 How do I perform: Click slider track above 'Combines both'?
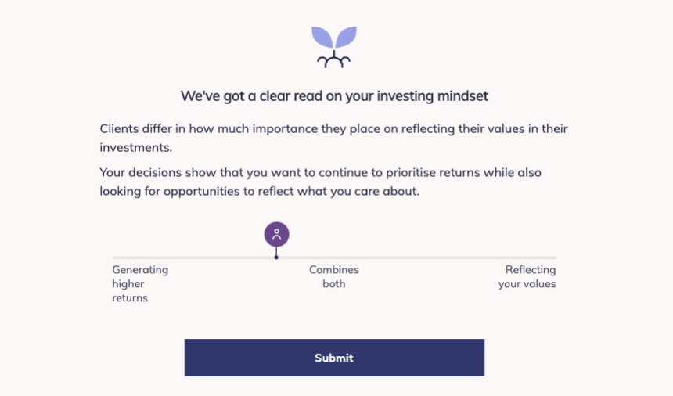point(334,257)
